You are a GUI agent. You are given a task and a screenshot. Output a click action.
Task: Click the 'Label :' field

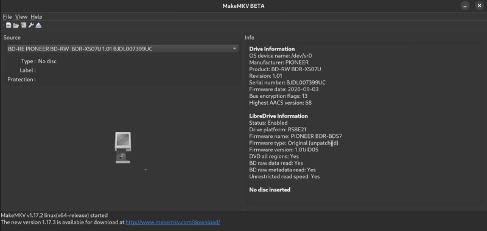[x=27, y=71]
